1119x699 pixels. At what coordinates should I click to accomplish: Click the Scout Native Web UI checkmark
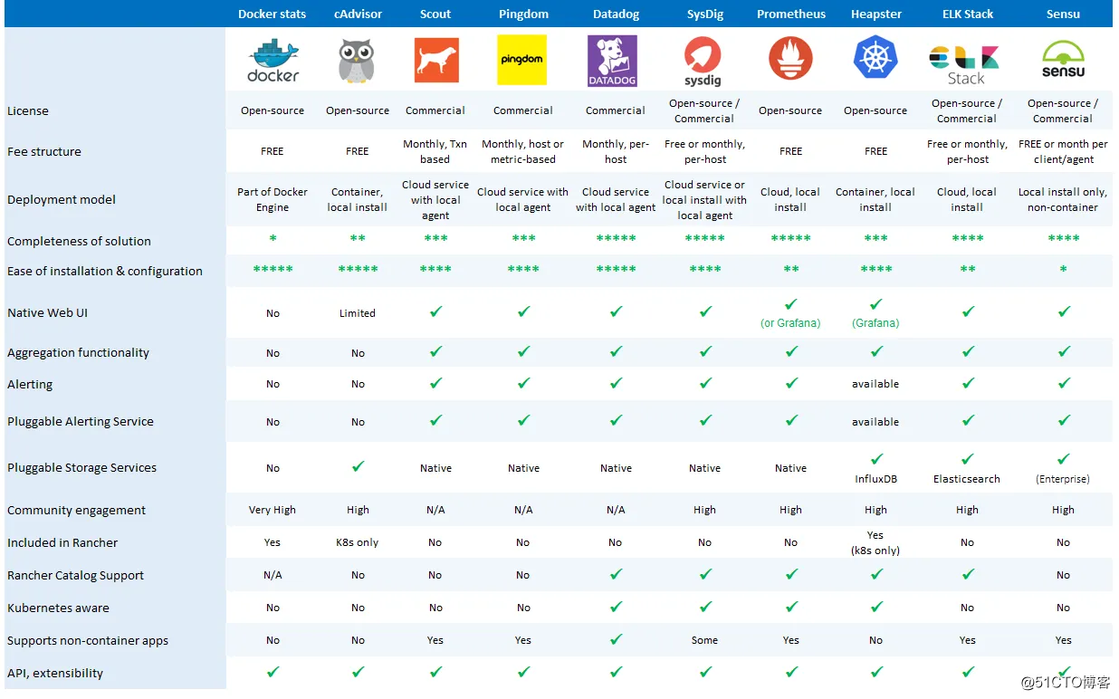pos(435,311)
